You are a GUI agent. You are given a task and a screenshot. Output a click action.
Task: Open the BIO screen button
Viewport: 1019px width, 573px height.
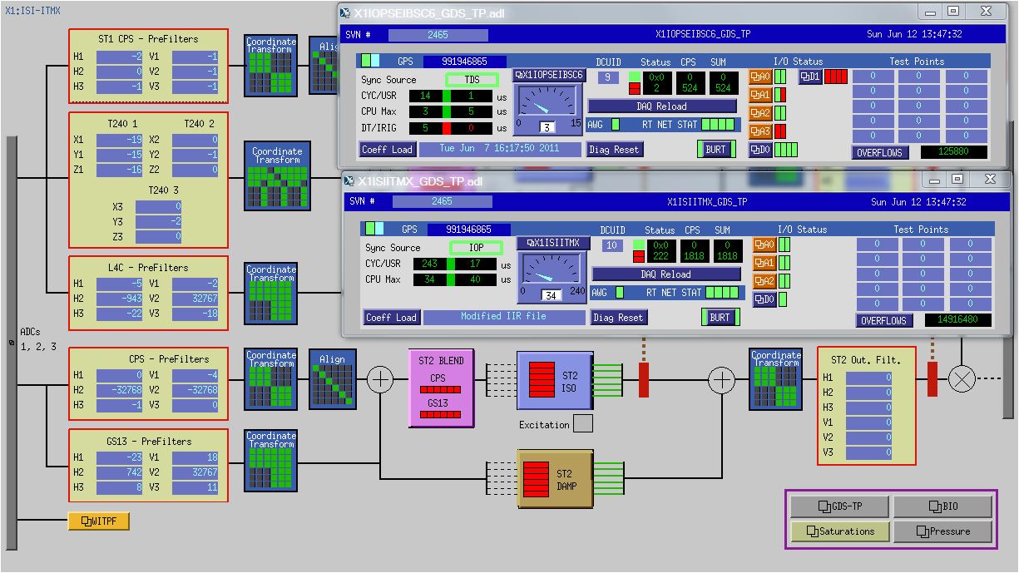click(942, 506)
